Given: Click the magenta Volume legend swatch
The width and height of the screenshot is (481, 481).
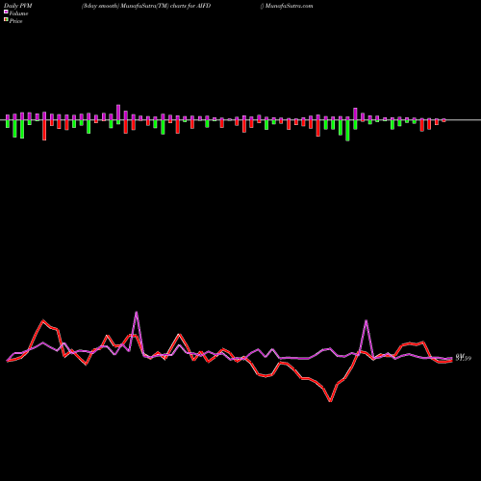Looking at the screenshot, I should [6, 12].
